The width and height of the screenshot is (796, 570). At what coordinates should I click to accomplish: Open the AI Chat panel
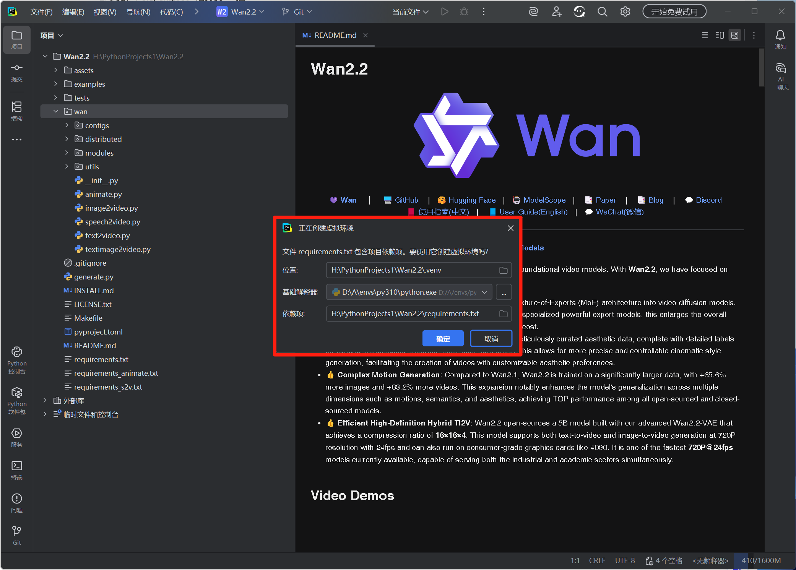pyautogui.click(x=781, y=76)
